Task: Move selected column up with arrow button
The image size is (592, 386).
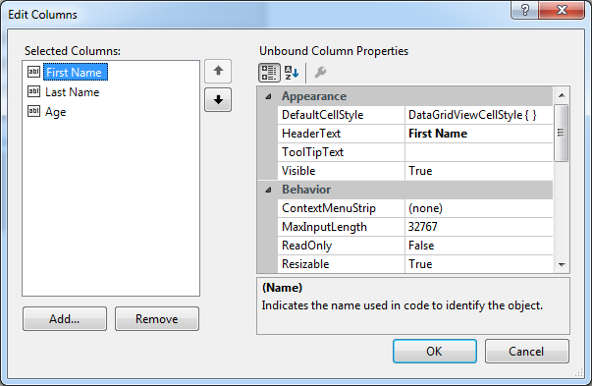Action: point(218,71)
